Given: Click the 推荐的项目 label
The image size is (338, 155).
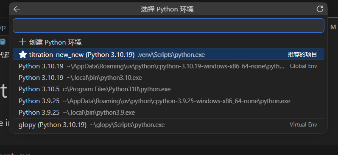Looking at the screenshot, I should point(302,54).
